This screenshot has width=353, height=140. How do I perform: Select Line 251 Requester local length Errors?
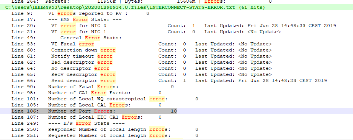tap(105, 135)
